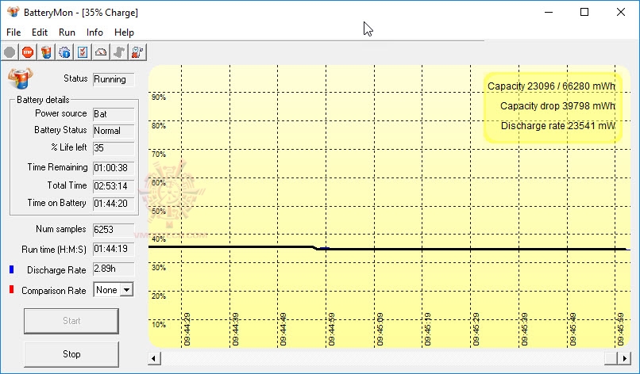Viewport: 640px width, 374px height.
Task: Click the Stop button
Action: coord(71,354)
